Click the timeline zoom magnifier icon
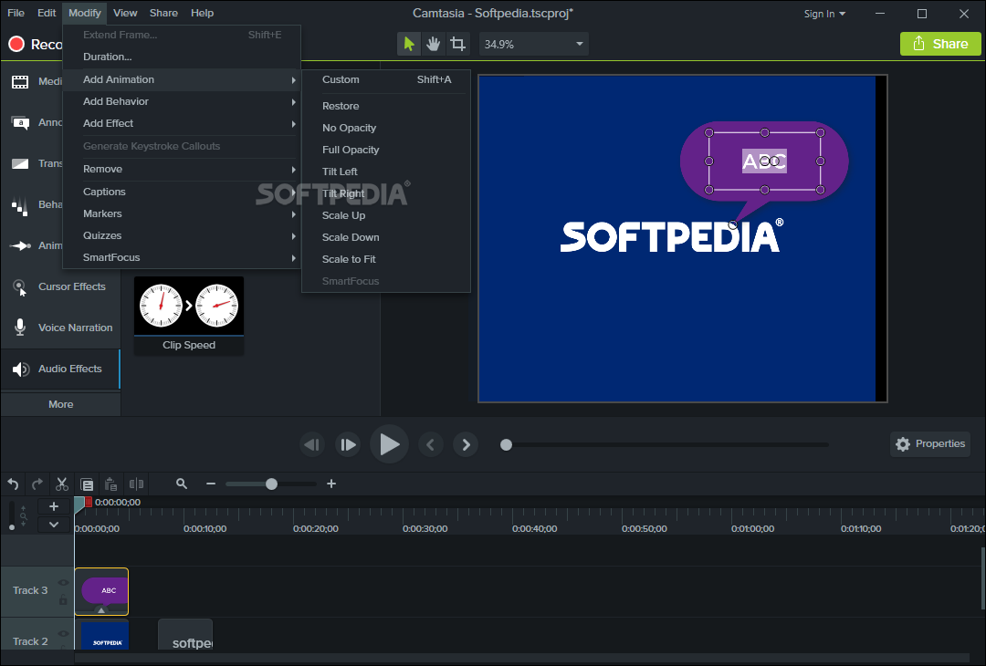 tap(182, 484)
